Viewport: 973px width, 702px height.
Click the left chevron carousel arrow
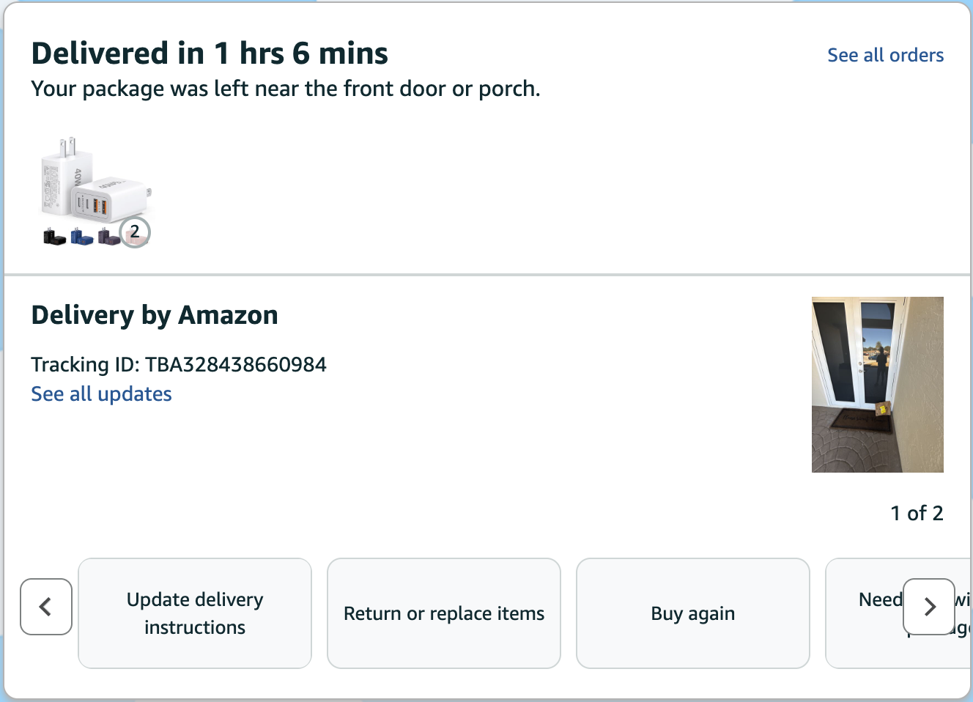click(46, 607)
